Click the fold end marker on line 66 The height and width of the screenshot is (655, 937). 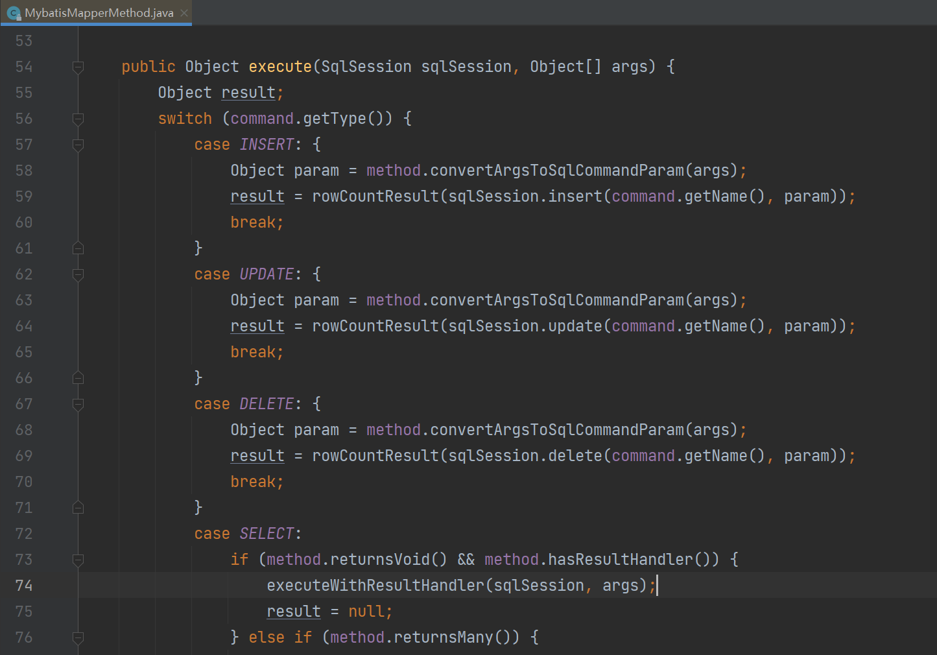[78, 378]
